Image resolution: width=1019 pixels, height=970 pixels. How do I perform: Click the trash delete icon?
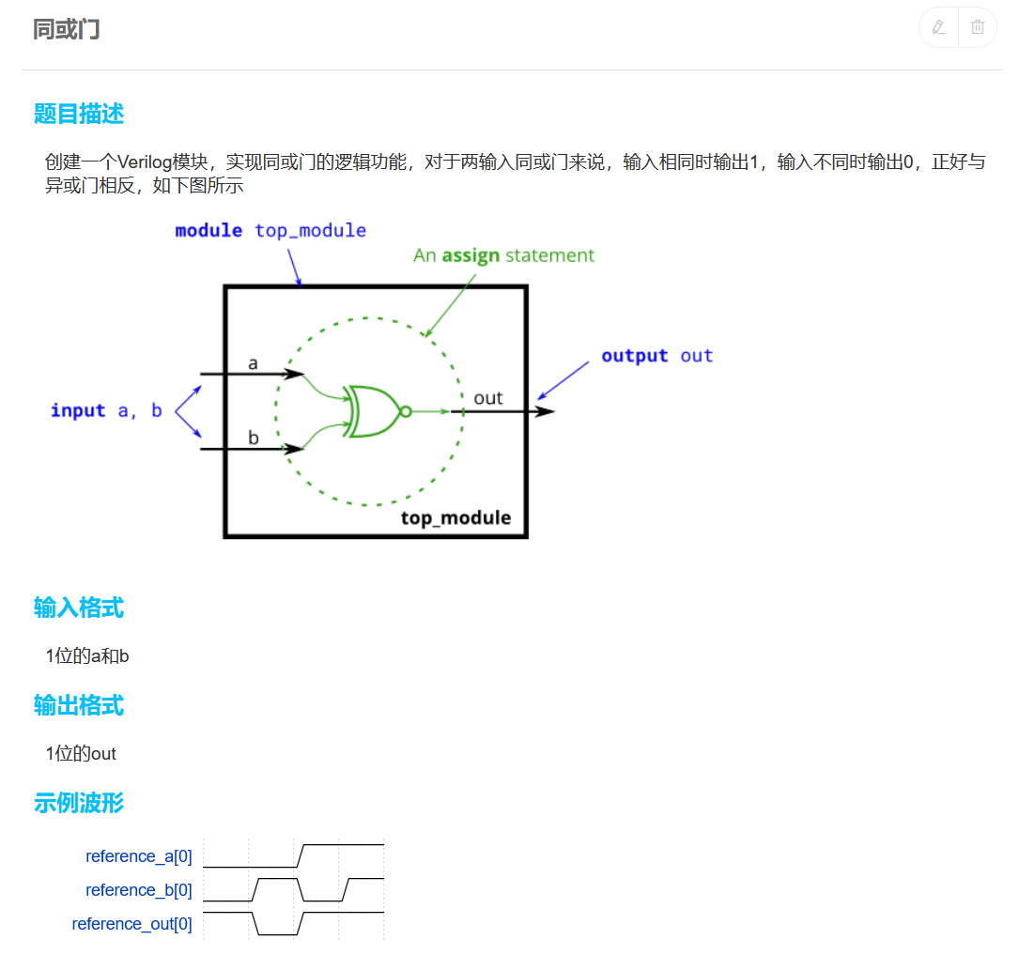point(978,27)
